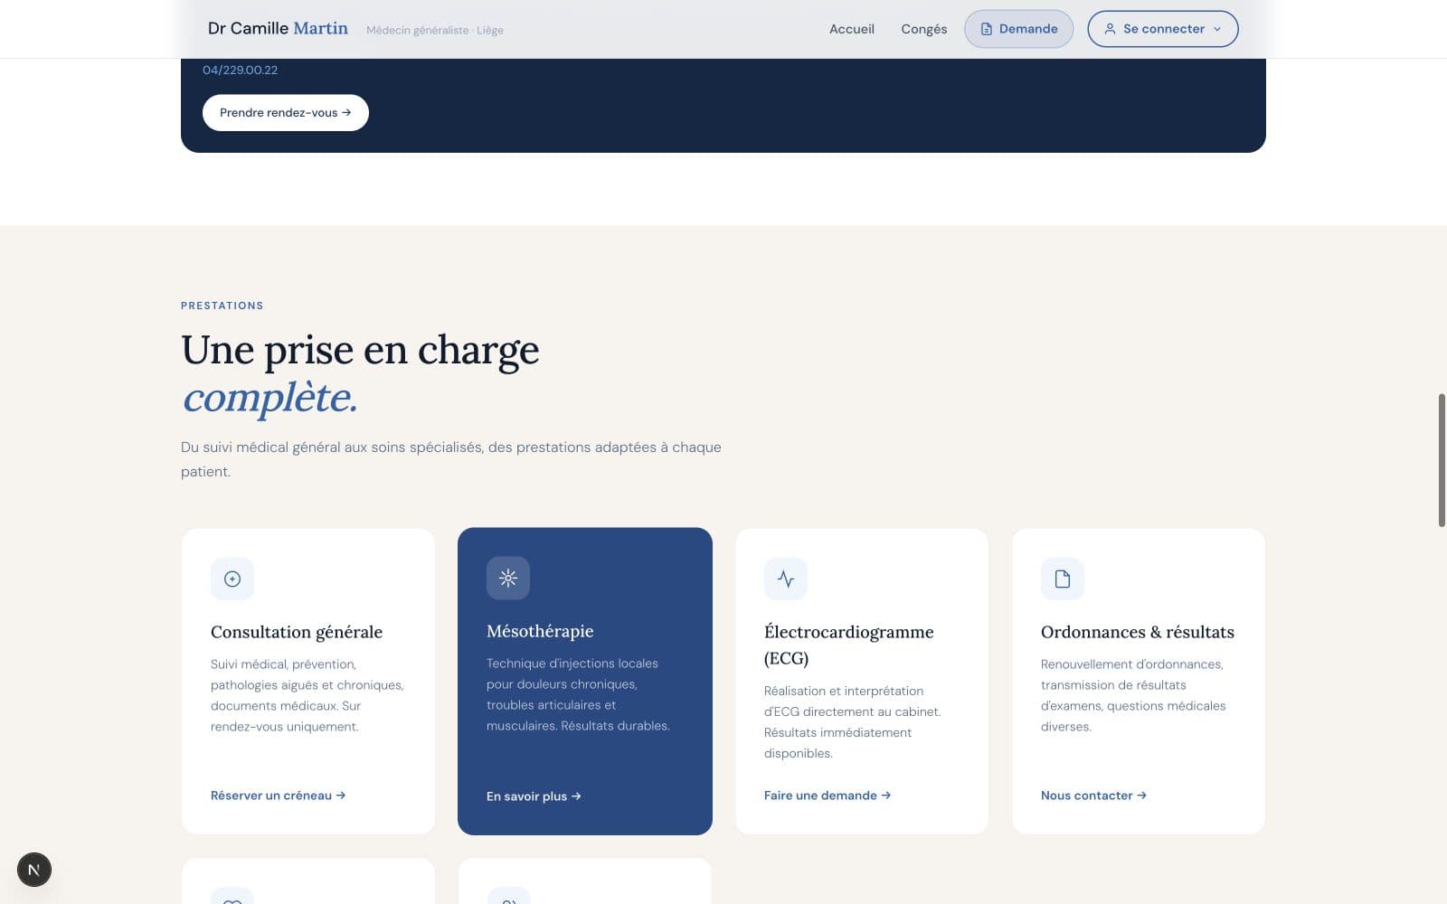Screen dimensions: 1447x904
Task: Open the Congés navigation item
Action: [924, 29]
